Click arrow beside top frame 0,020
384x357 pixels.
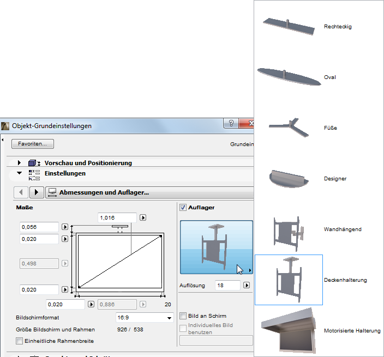(65, 239)
